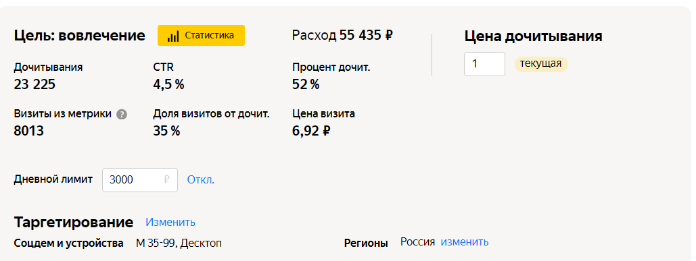Click the М 35-99, Десктоп targeting value
This screenshot has width=696, height=261.
tap(179, 243)
